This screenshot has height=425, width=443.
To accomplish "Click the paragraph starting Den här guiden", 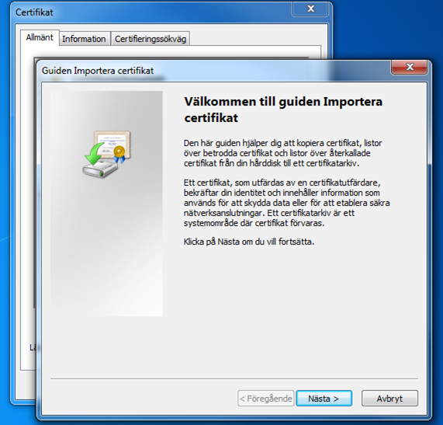I will tap(282, 153).
